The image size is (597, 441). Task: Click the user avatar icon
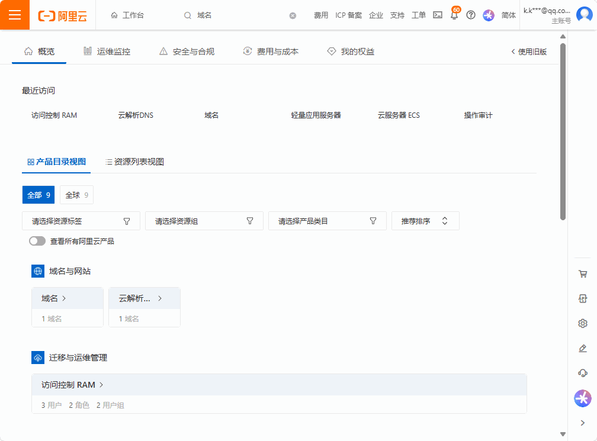(x=585, y=15)
